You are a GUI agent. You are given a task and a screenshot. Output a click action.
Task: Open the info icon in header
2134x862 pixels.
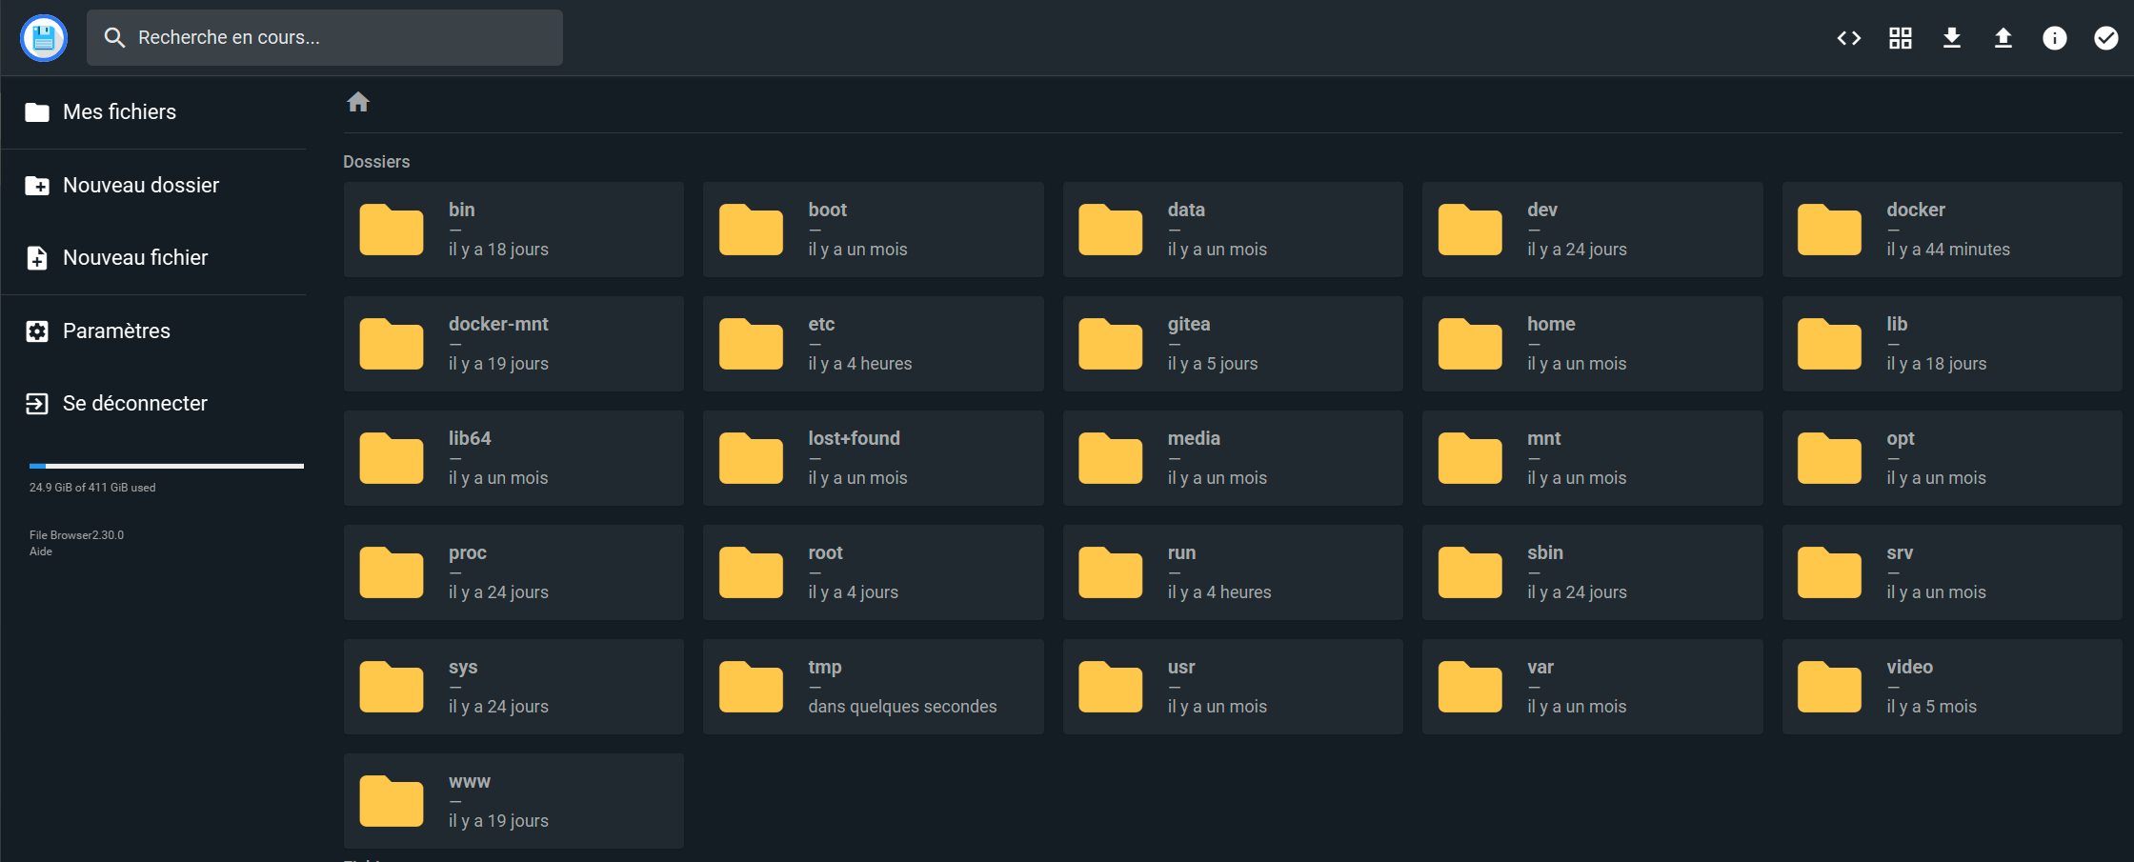tap(2054, 38)
